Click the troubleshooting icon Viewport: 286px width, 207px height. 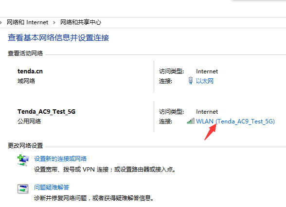click(23, 189)
